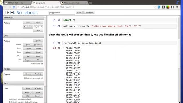Screen dimensions: 183x103
Task: Move cell Up
Action: (x=28, y=56)
